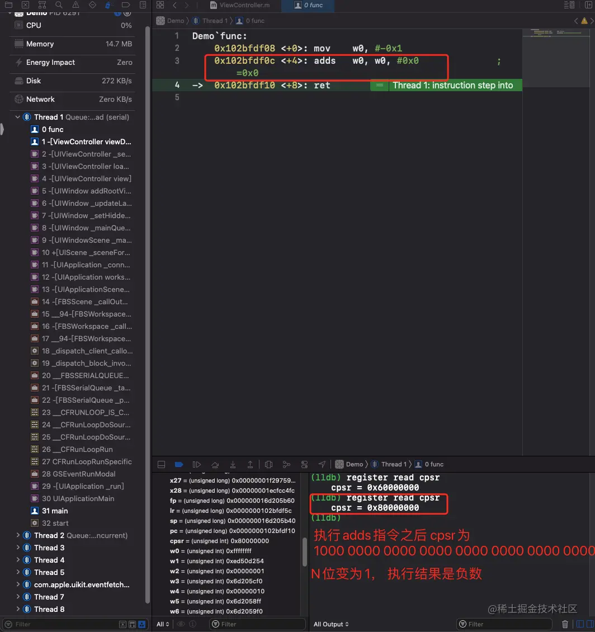The width and height of the screenshot is (595, 632).
Task: Expand the Thread 3 disclosure triangle
Action: point(18,548)
